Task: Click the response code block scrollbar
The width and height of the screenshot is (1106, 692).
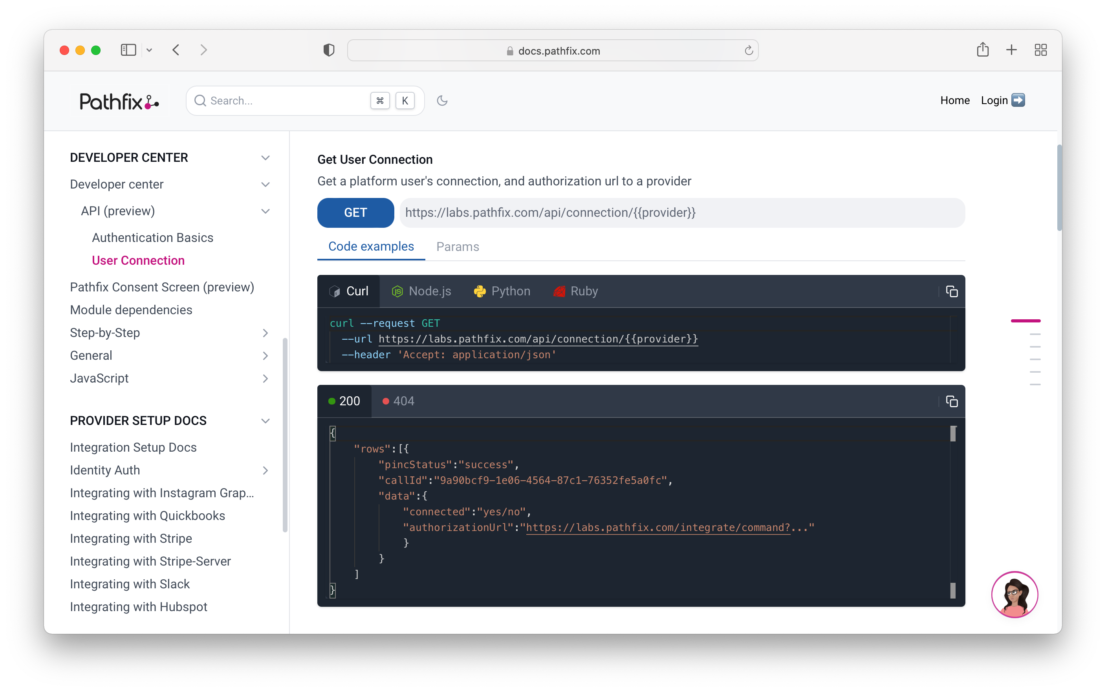Action: [953, 512]
